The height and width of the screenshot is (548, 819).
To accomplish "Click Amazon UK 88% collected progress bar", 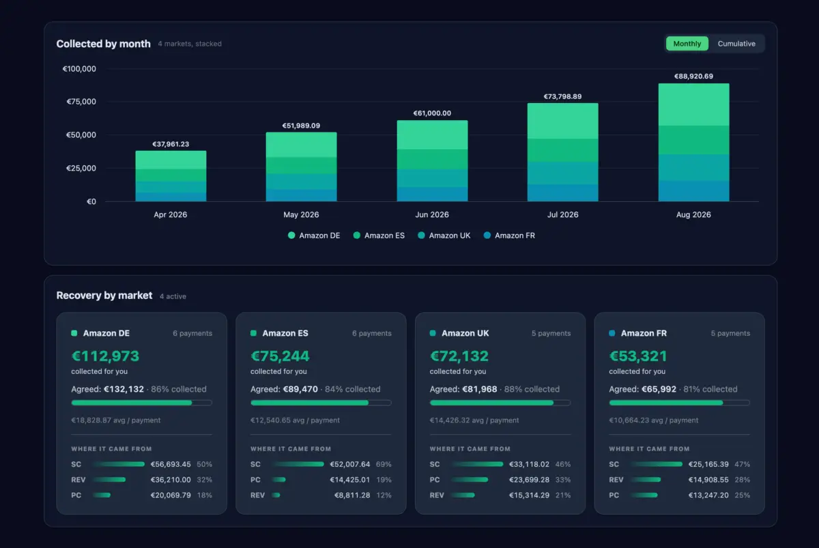I will (500, 403).
